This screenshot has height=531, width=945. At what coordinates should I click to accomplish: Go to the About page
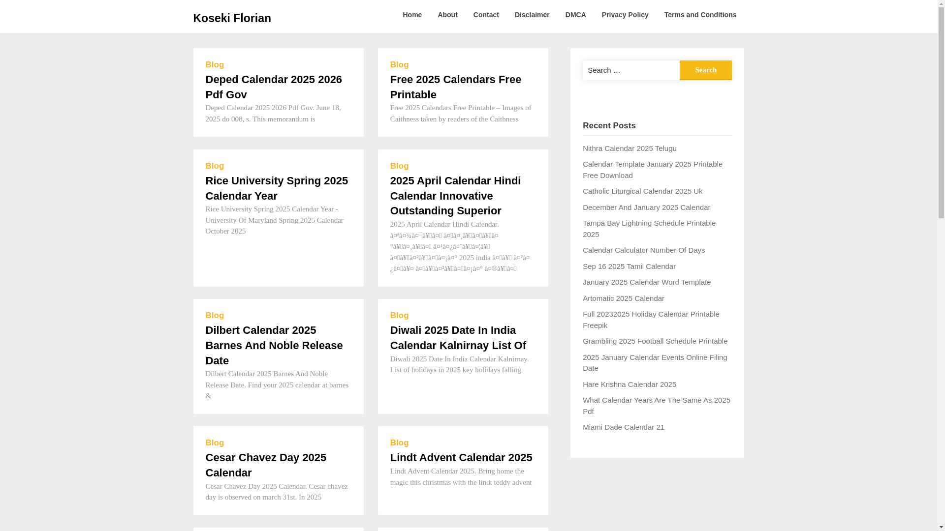tap(447, 15)
